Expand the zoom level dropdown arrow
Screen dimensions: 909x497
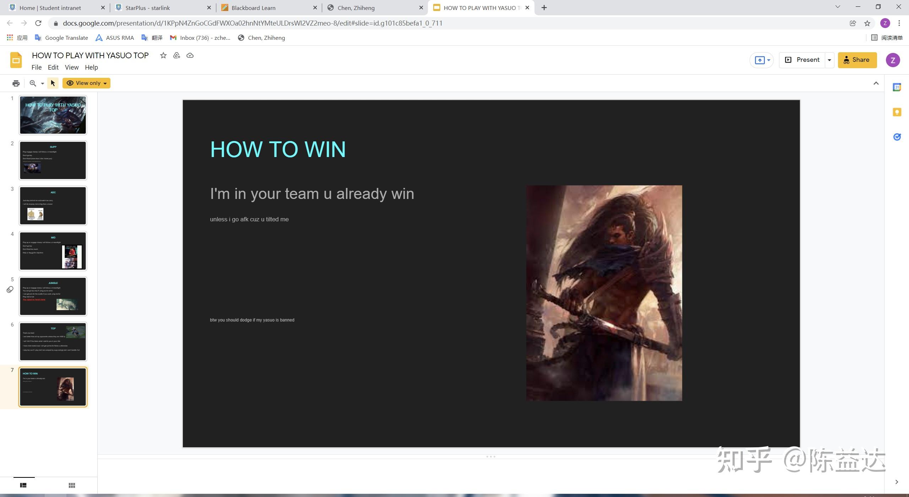tap(42, 83)
